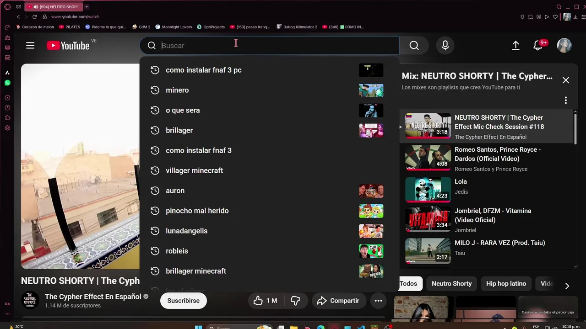Screen dimensions: 586x329
Task: Go to the YouTube home logo
Action: (x=68, y=45)
